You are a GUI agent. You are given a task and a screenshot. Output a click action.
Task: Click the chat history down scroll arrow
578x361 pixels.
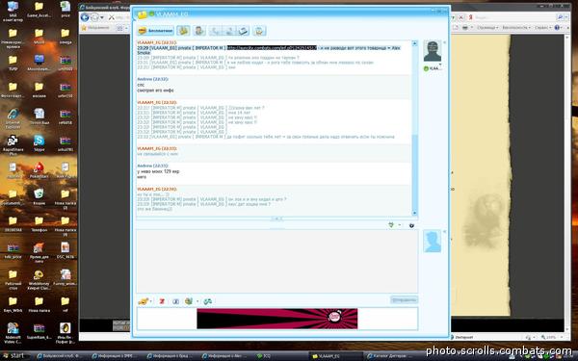pos(414,213)
